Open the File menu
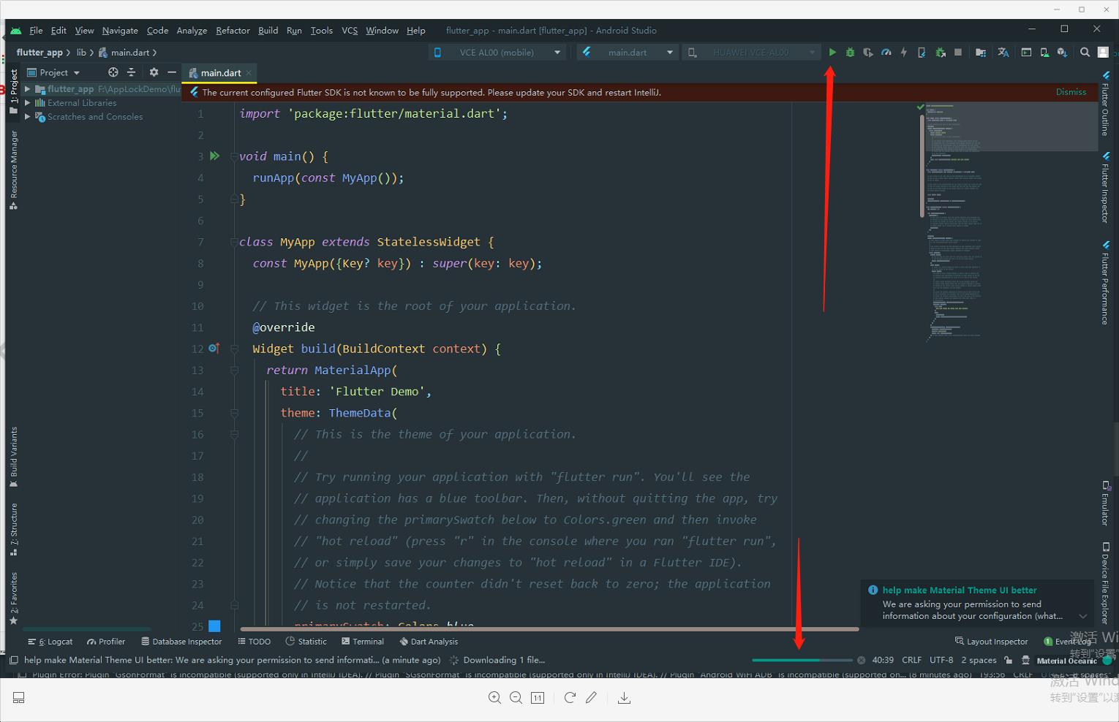Viewport: 1119px width, 722px height. [x=36, y=31]
